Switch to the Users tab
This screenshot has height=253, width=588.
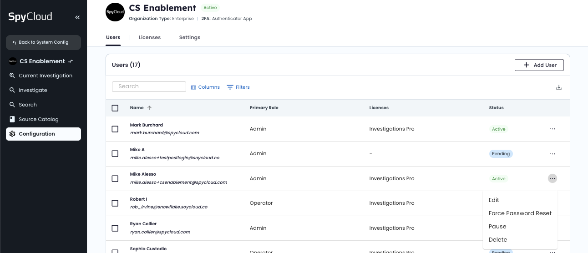[113, 37]
